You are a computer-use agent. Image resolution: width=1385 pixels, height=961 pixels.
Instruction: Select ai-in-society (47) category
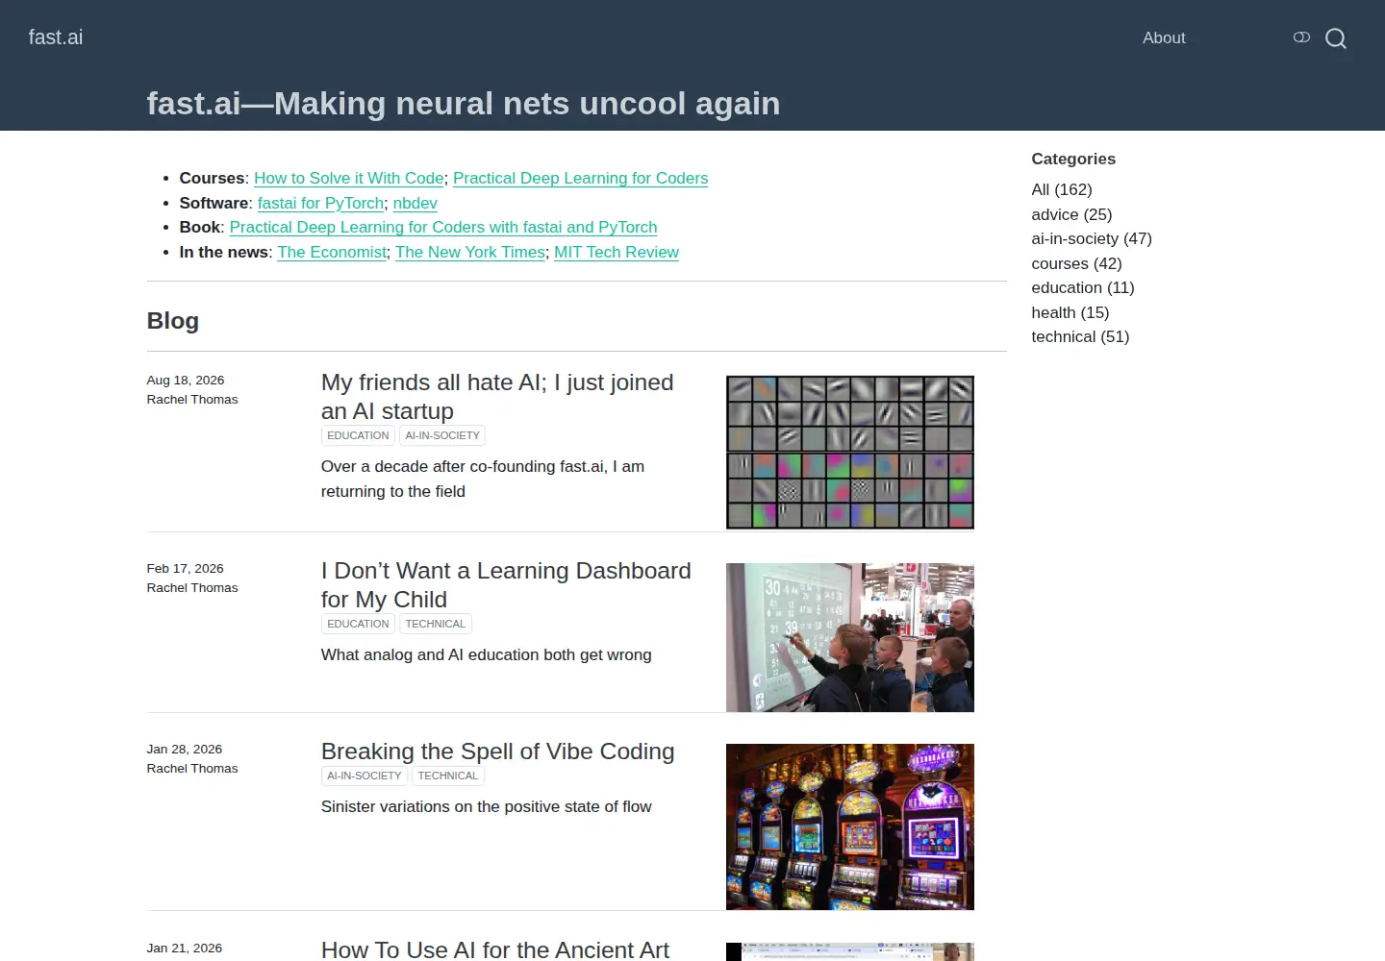pyautogui.click(x=1092, y=238)
